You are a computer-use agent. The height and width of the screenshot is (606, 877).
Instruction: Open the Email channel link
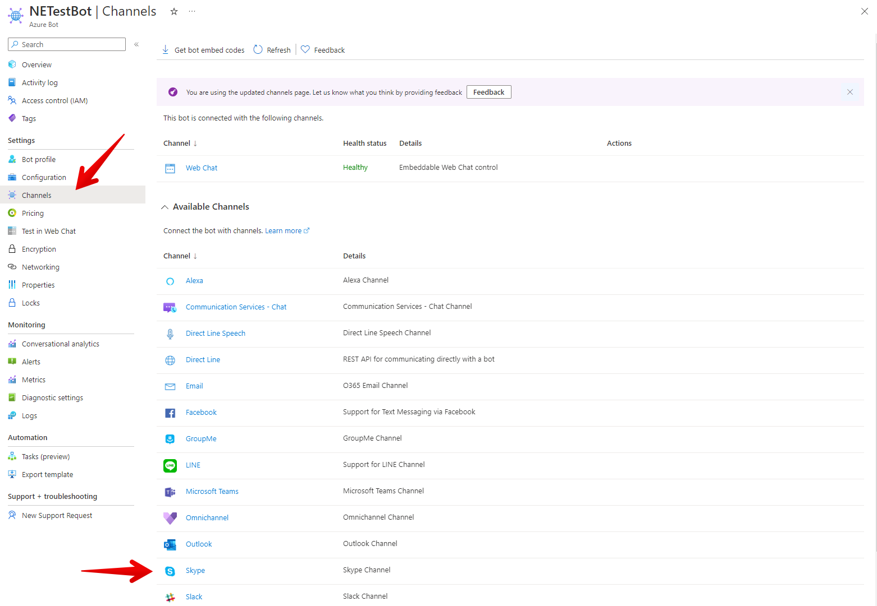[x=194, y=386]
